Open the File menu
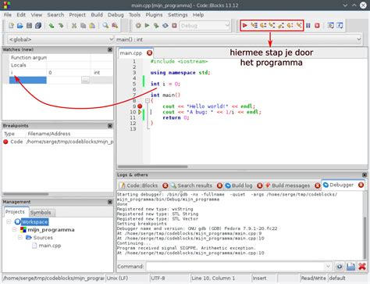Image resolution: width=370 pixels, height=284 pixels. pyautogui.click(x=8, y=15)
